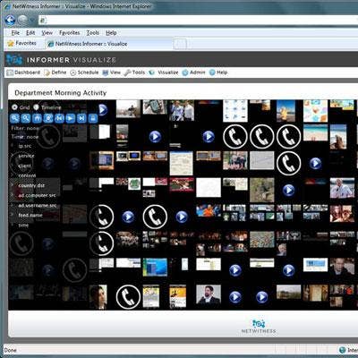Open Dashboard in the Informer navigation
Image resolution: width=358 pixels, height=358 pixels.
pos(23,72)
